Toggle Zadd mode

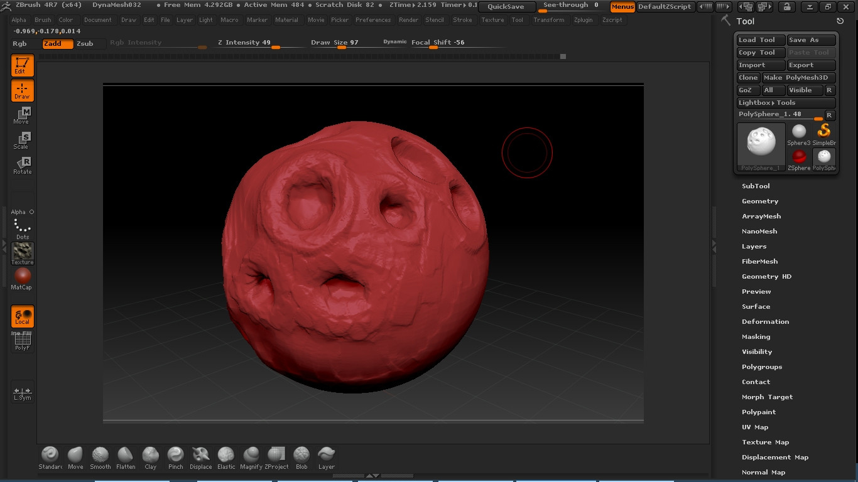(58, 44)
